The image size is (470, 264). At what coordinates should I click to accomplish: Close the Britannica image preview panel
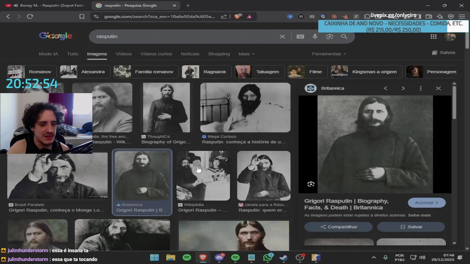[x=438, y=88]
